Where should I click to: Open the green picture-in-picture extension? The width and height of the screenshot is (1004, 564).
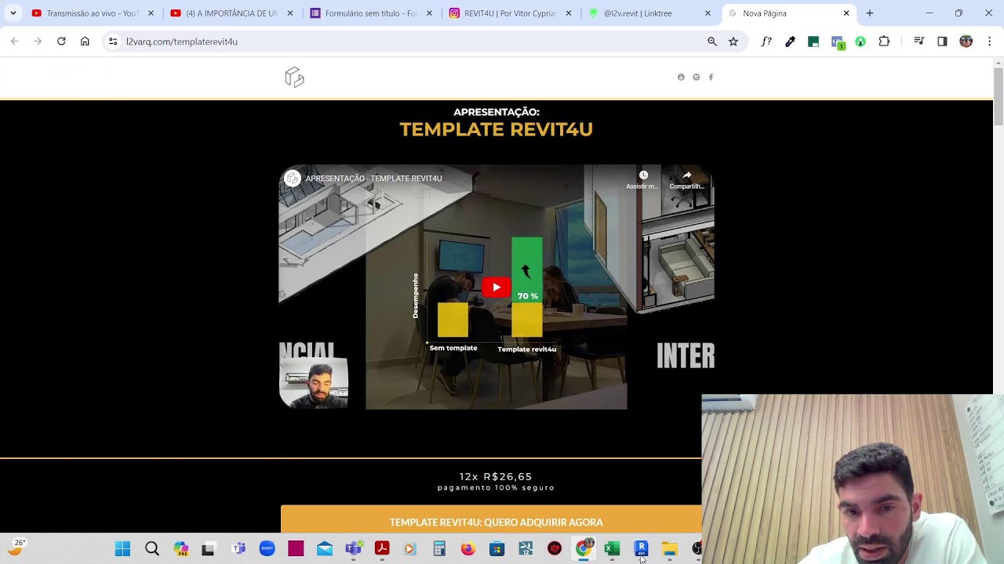[x=813, y=42]
